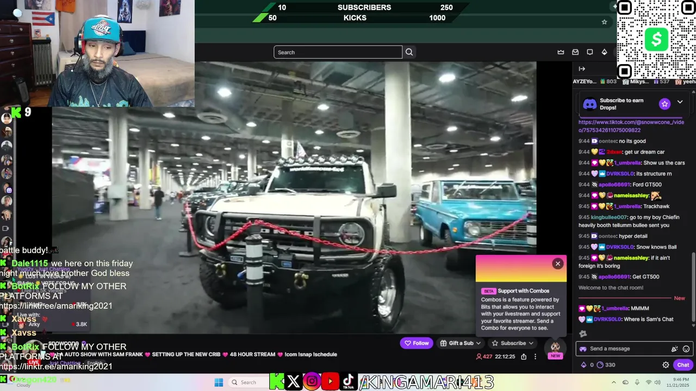Screen dimensions: 696x391
Task: Open the Wi-Fi network tray icon
Action: (x=648, y=382)
